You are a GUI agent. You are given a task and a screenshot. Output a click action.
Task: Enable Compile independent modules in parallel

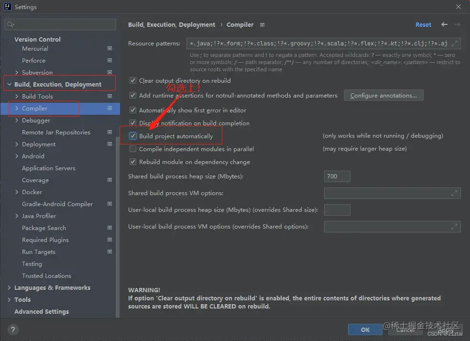[133, 149]
